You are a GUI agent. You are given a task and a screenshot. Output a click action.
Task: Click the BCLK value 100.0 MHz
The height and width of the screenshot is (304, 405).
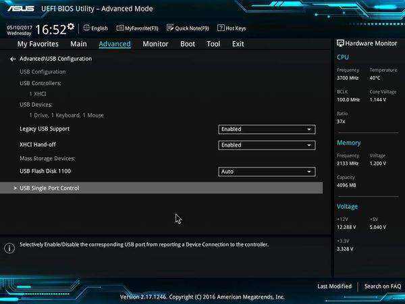(348, 99)
